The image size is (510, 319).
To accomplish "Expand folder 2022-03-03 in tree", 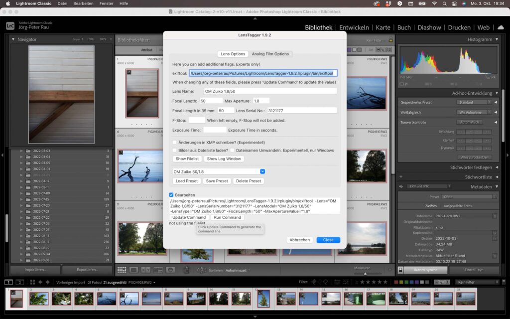I will point(21,151).
